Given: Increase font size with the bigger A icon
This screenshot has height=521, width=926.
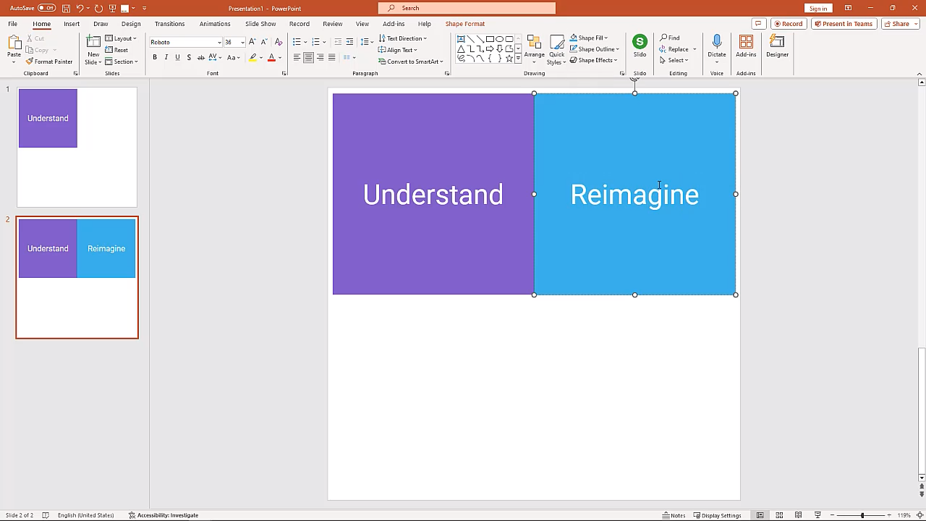Looking at the screenshot, I should [x=252, y=42].
